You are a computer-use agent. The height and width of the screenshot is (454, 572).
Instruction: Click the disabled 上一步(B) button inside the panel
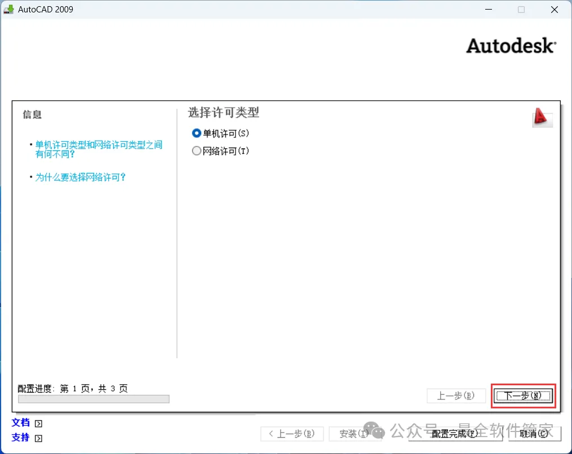[x=456, y=395]
